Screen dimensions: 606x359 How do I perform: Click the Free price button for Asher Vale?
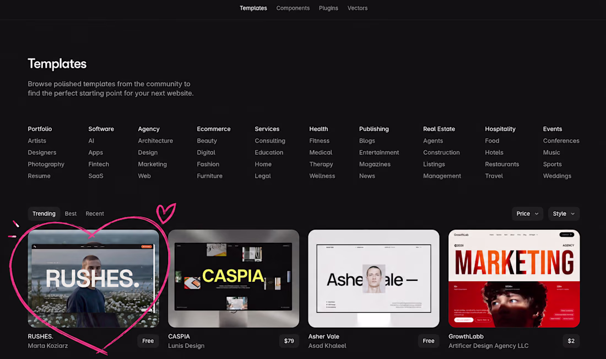[429, 341]
